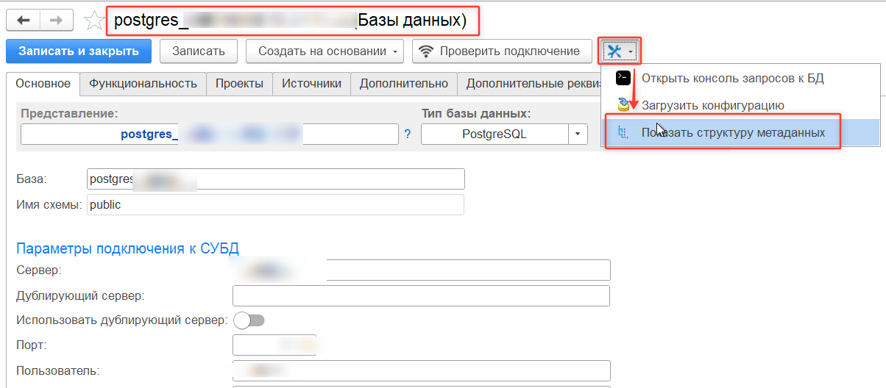The width and height of the screenshot is (886, 388).
Task: Click the back navigation arrow
Action: coord(23,20)
